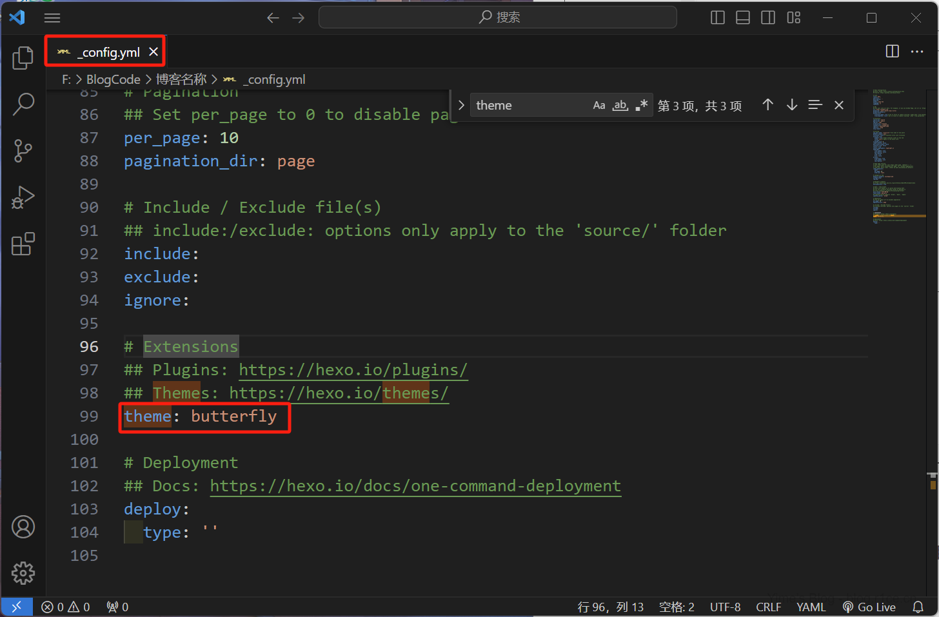Click the Go Live status bar button
Viewport: 939px width, 617px height.
tap(869, 607)
